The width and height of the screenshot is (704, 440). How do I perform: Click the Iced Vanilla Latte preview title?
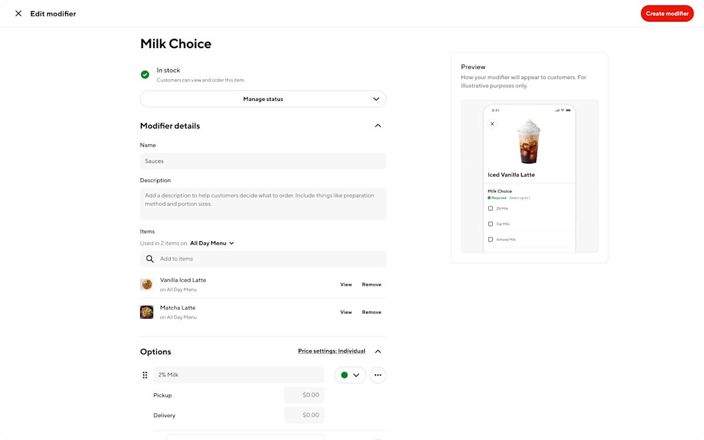[511, 175]
